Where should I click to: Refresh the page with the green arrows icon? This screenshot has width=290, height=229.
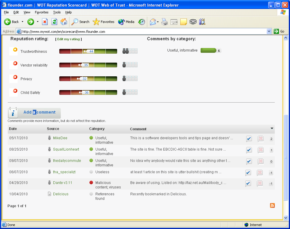pyautogui.click(x=54, y=22)
